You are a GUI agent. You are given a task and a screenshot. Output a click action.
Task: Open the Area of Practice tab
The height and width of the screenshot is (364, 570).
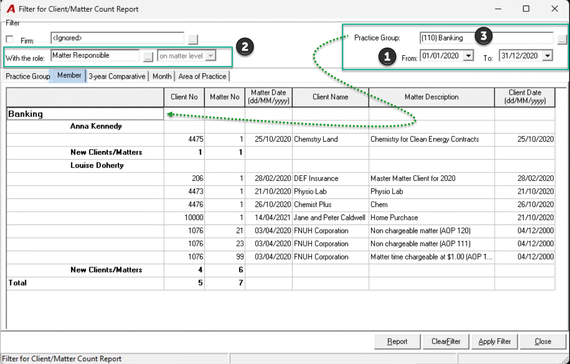point(202,76)
